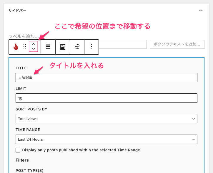Click the Post Type(s) label

(29, 170)
